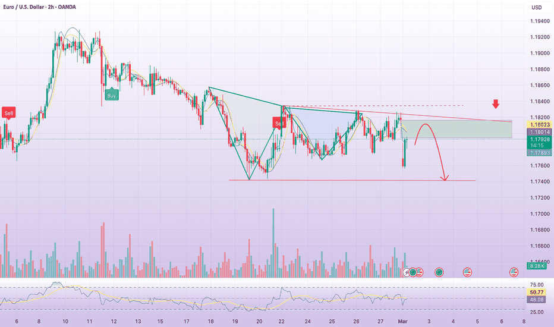Click the lightning bolt event icon

[x=407, y=272]
